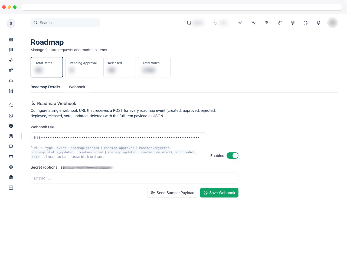Select the Total Items card

[47, 67]
